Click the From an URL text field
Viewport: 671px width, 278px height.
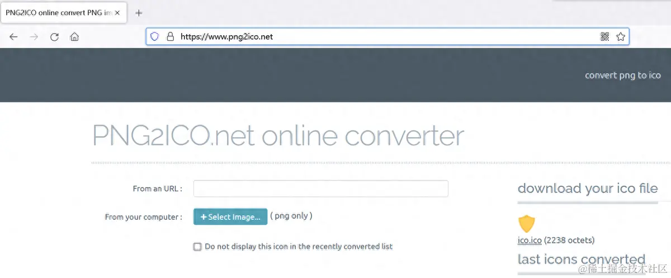point(321,189)
